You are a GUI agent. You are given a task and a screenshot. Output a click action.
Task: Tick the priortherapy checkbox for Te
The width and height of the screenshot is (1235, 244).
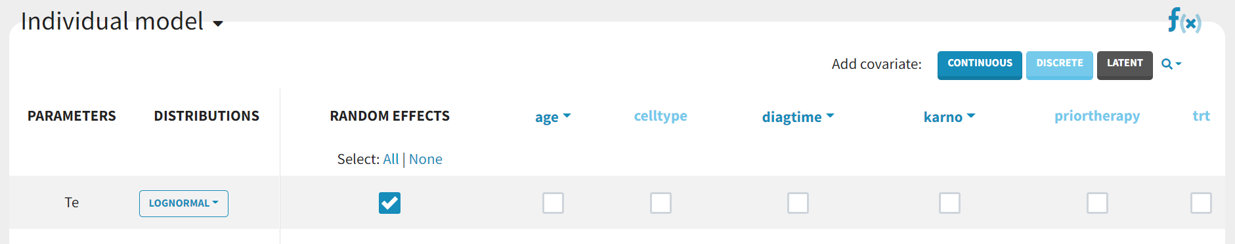click(1097, 203)
